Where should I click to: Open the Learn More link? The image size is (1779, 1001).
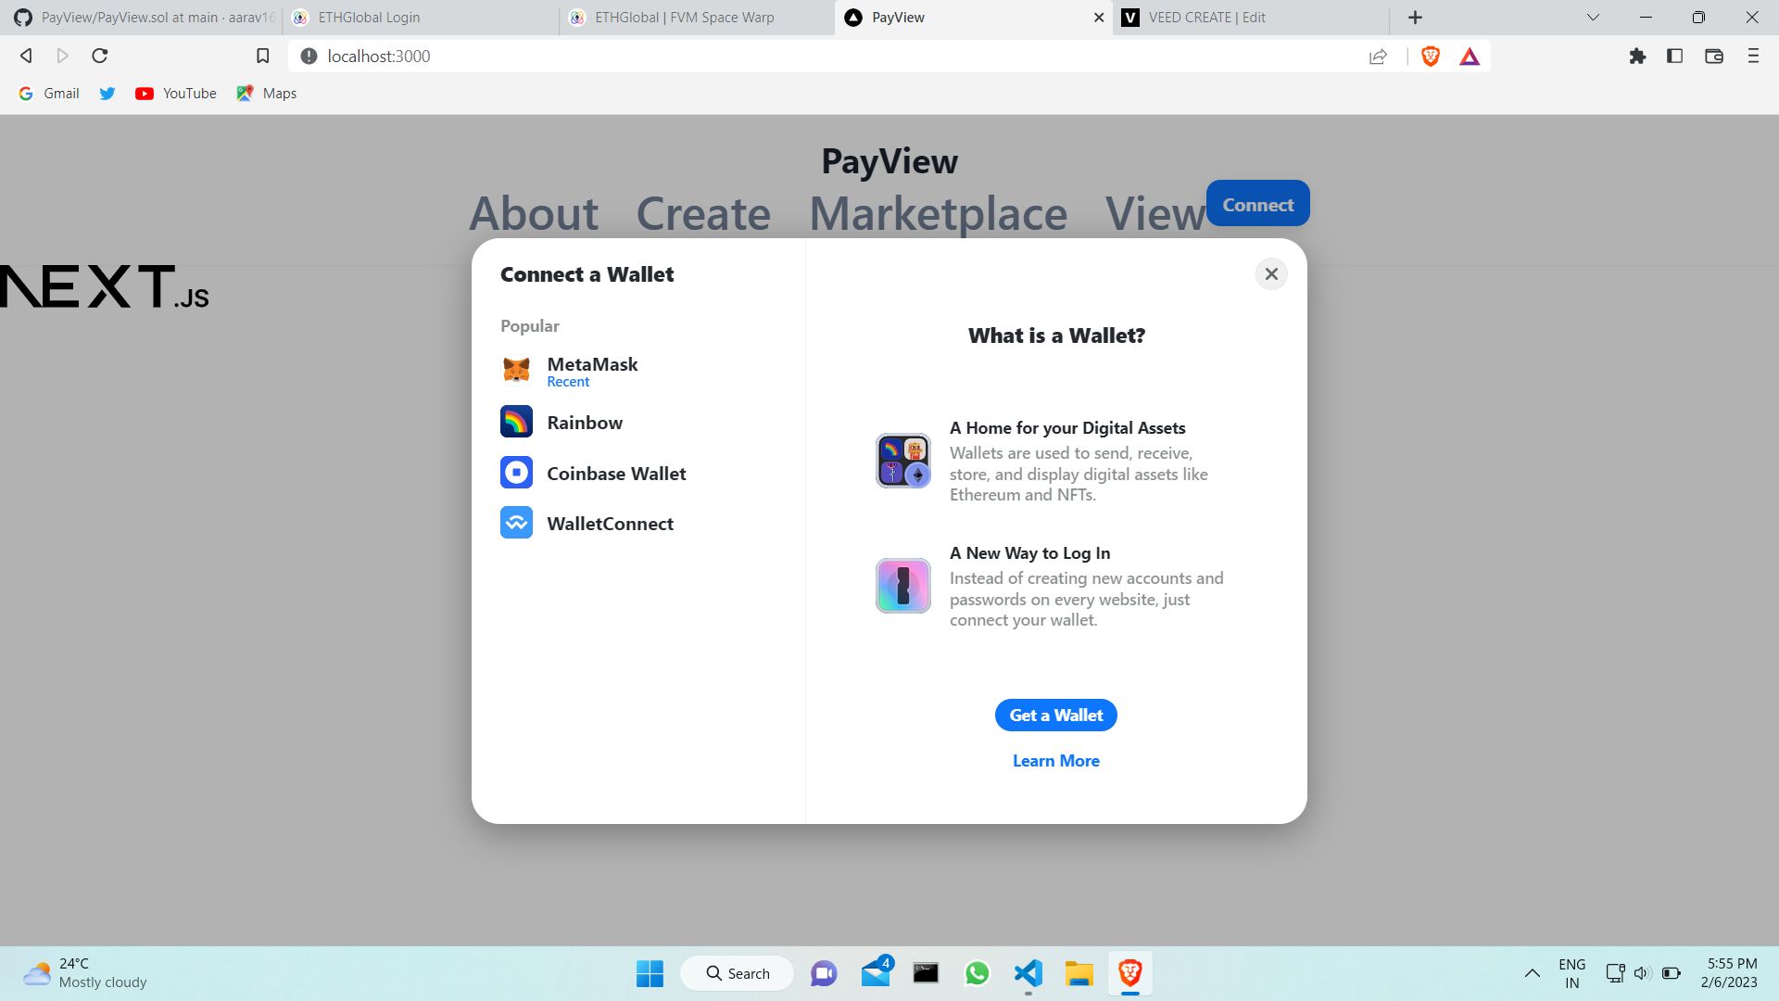pyautogui.click(x=1055, y=761)
